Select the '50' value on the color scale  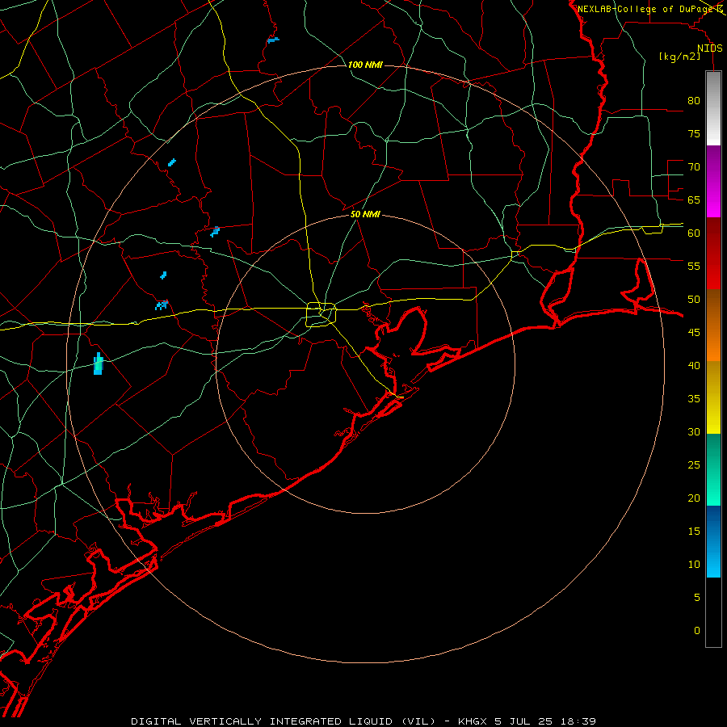pyautogui.click(x=694, y=300)
